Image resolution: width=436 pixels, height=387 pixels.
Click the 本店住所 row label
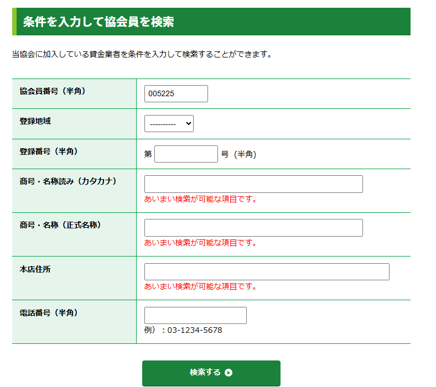35,269
